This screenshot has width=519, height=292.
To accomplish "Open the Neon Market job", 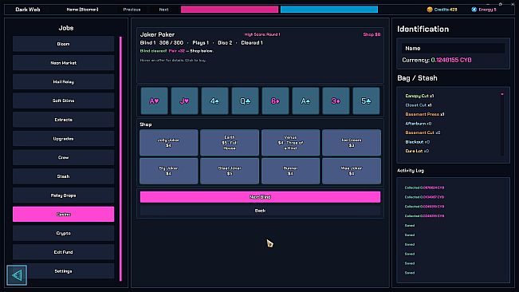I will [63, 63].
